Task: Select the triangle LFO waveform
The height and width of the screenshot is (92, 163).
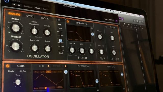Action: click(49, 72)
